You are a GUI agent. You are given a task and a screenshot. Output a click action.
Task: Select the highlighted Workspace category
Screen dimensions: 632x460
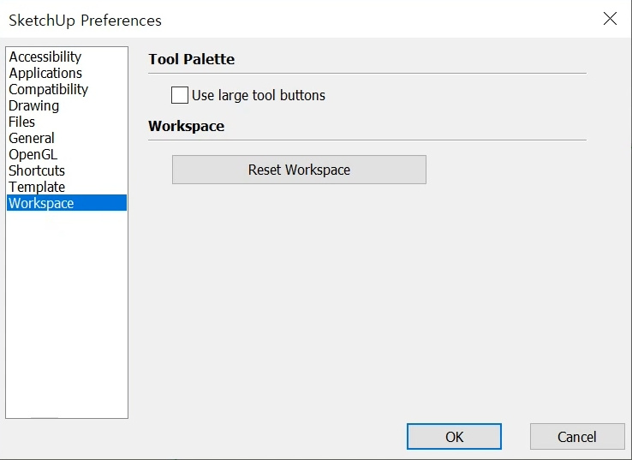pos(67,203)
